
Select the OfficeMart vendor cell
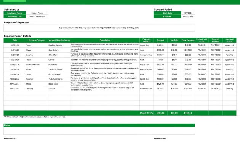point(59,55)
